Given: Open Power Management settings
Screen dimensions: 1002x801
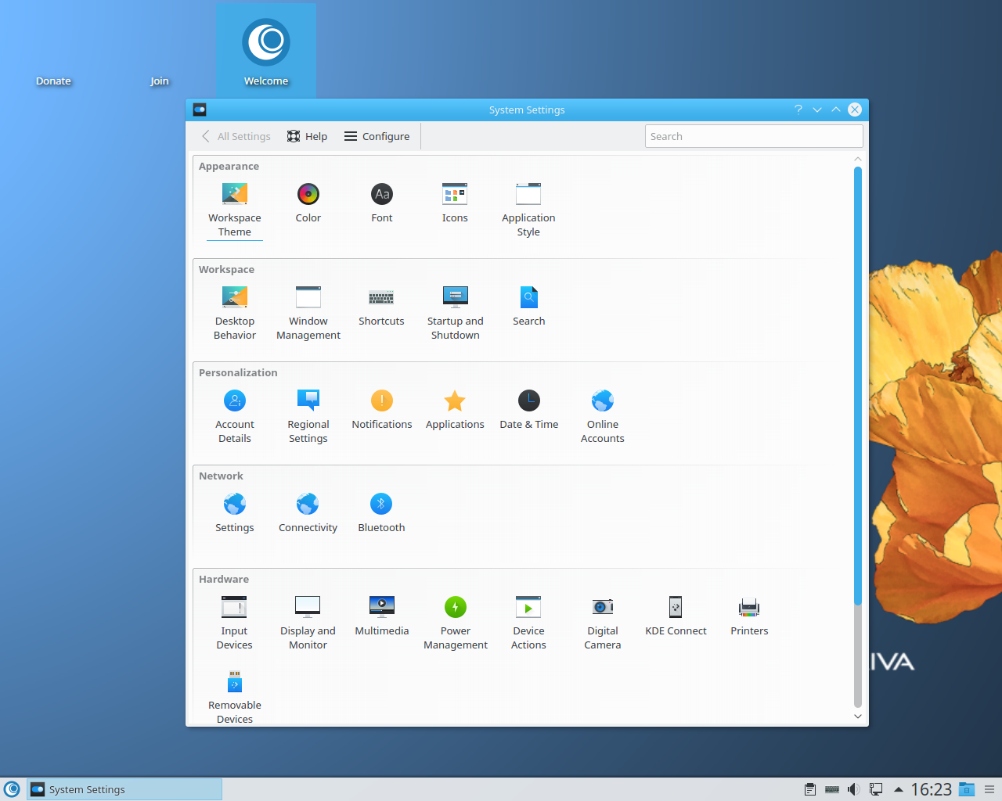Looking at the screenshot, I should pyautogui.click(x=456, y=623).
